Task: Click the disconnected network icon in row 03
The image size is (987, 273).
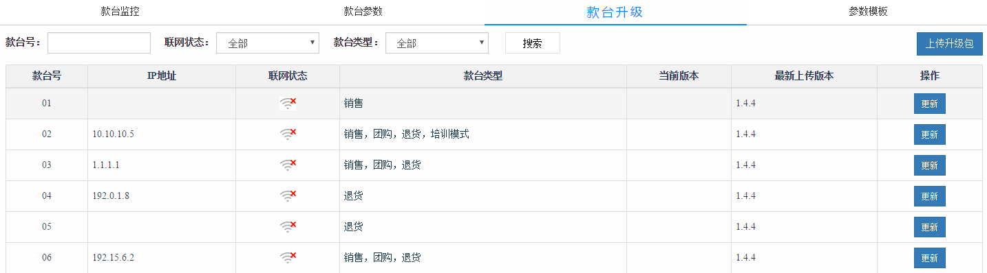Action: click(x=288, y=165)
